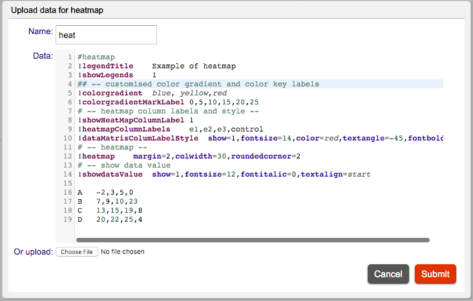Click the !showHeatMapColumnLabel line

pyautogui.click(x=136, y=120)
